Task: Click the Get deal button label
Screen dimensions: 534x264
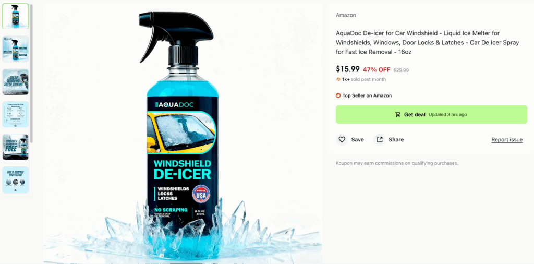Action: point(415,114)
